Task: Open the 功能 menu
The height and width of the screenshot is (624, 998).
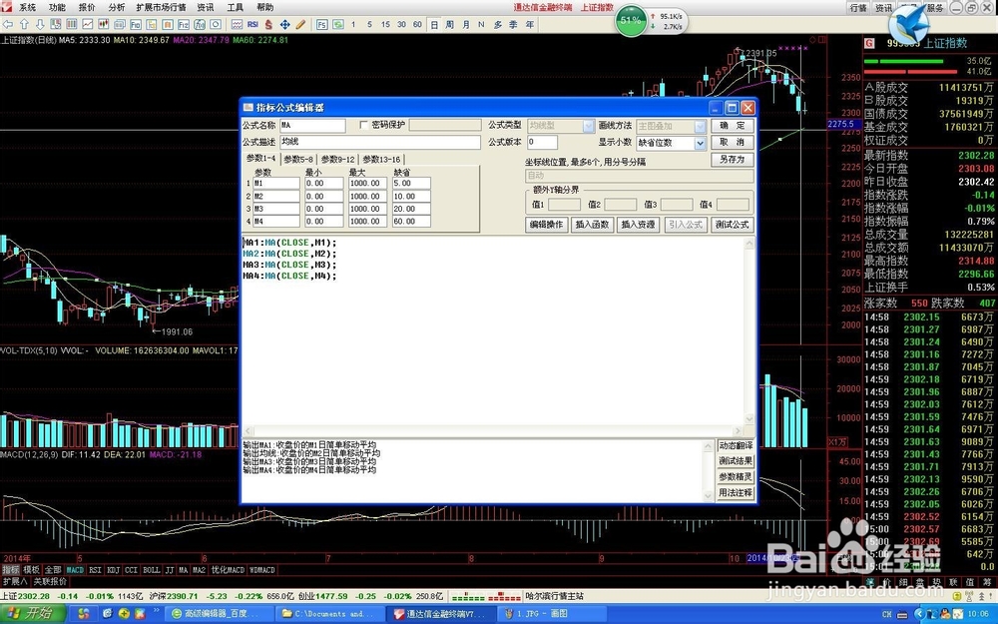Action: [x=57, y=8]
